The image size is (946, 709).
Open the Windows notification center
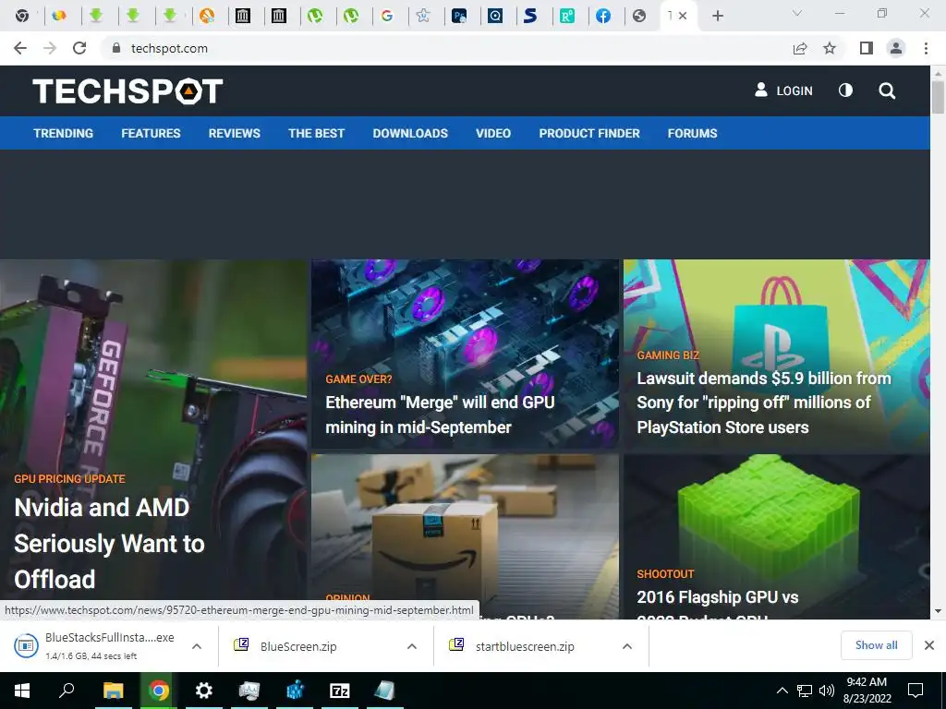916,691
